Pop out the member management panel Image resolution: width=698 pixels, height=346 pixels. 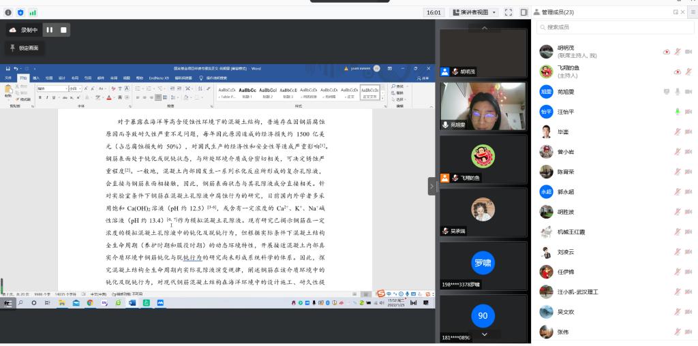tap(676, 12)
